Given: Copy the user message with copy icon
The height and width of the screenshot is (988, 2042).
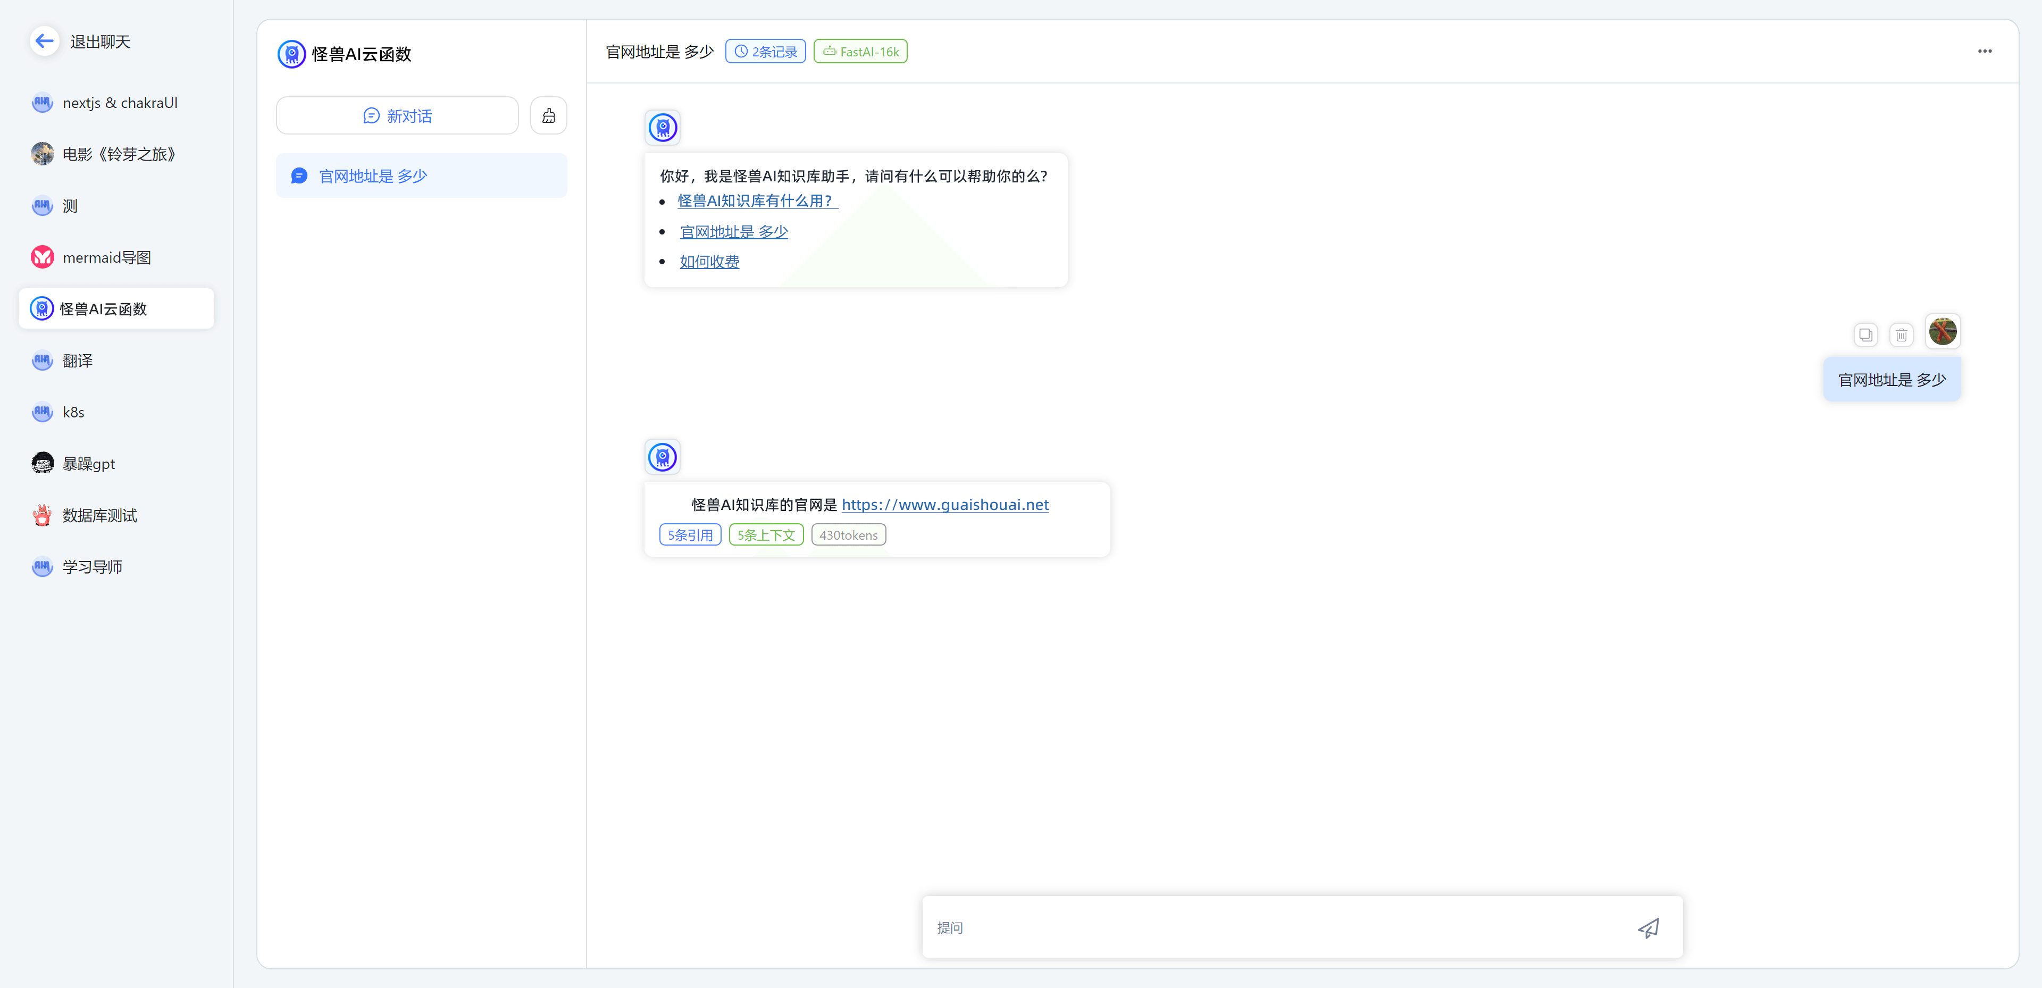Looking at the screenshot, I should coord(1865,334).
